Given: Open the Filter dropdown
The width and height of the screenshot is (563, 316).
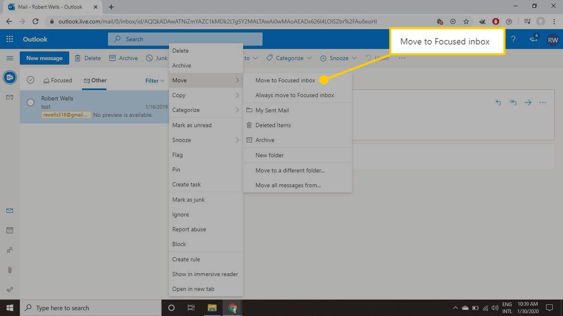Looking at the screenshot, I should 155,81.
